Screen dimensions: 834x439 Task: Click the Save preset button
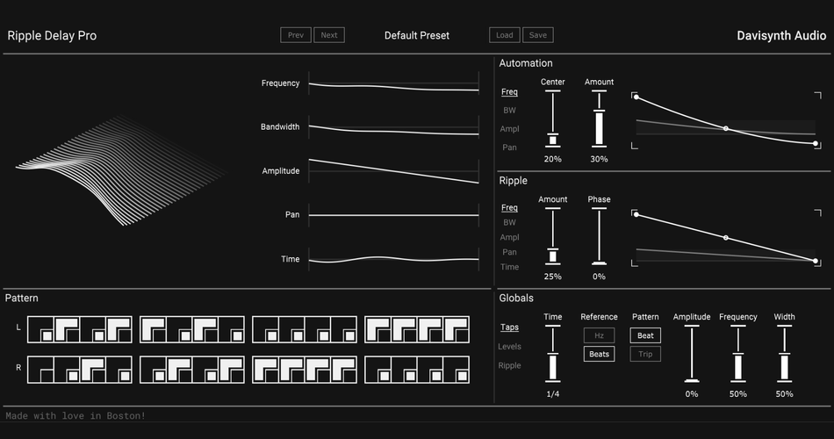tap(538, 35)
